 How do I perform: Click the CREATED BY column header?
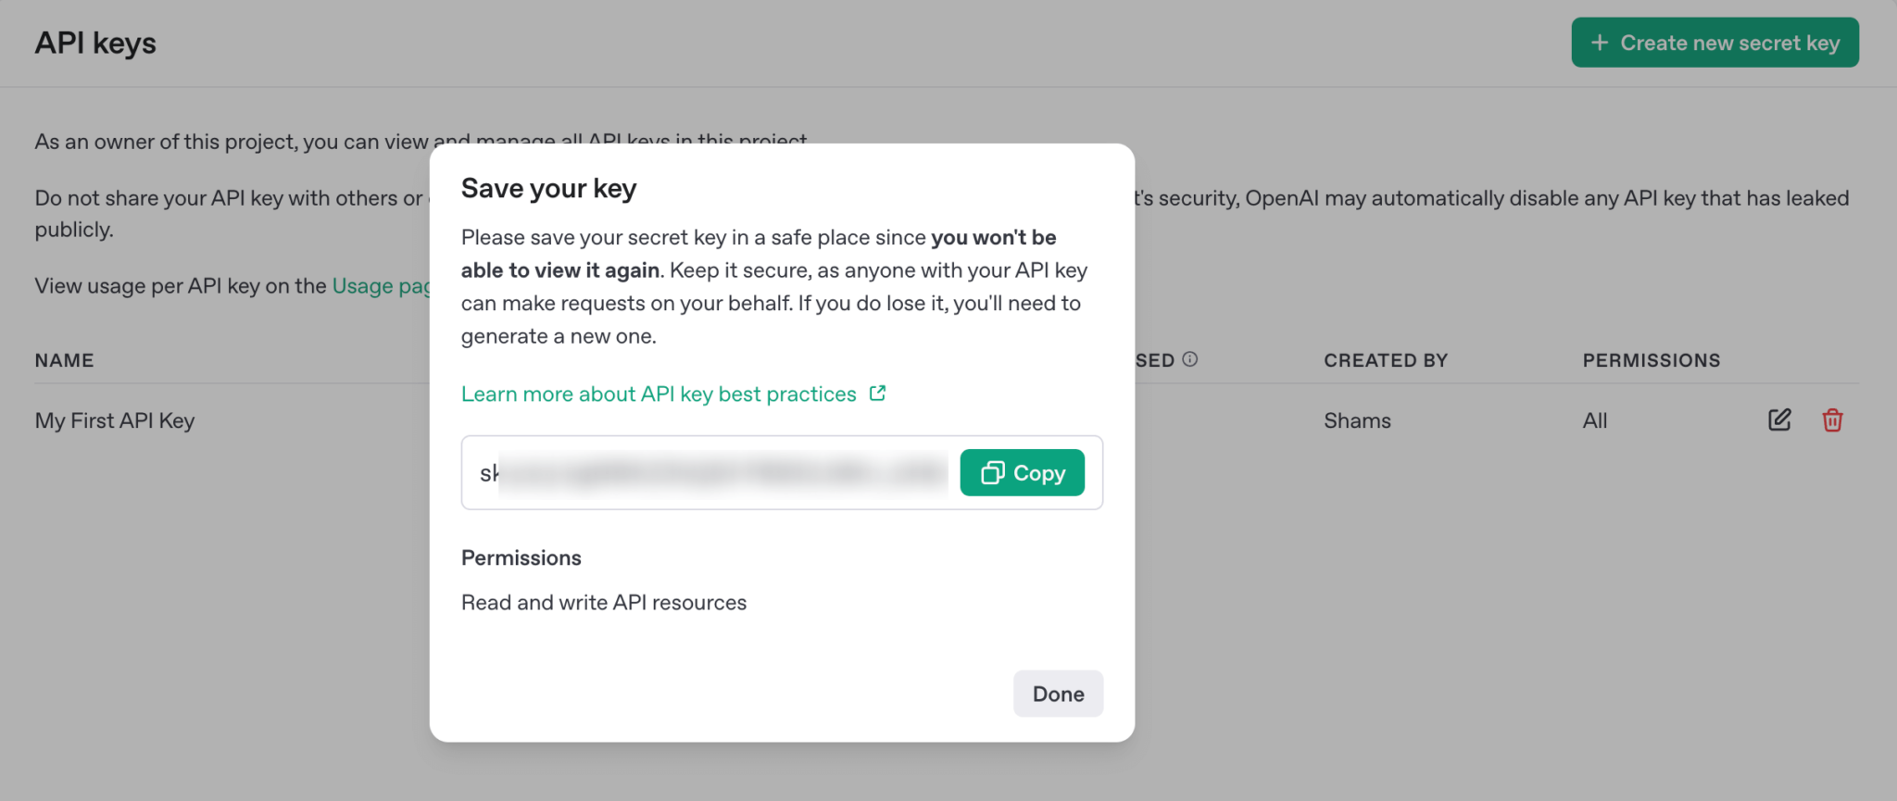tap(1386, 360)
